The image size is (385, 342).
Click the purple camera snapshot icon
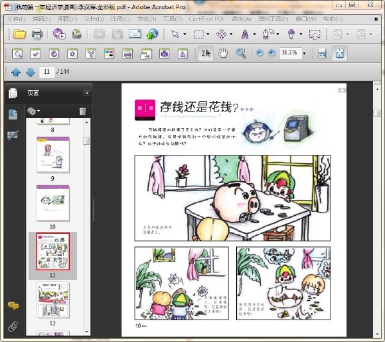point(164,53)
